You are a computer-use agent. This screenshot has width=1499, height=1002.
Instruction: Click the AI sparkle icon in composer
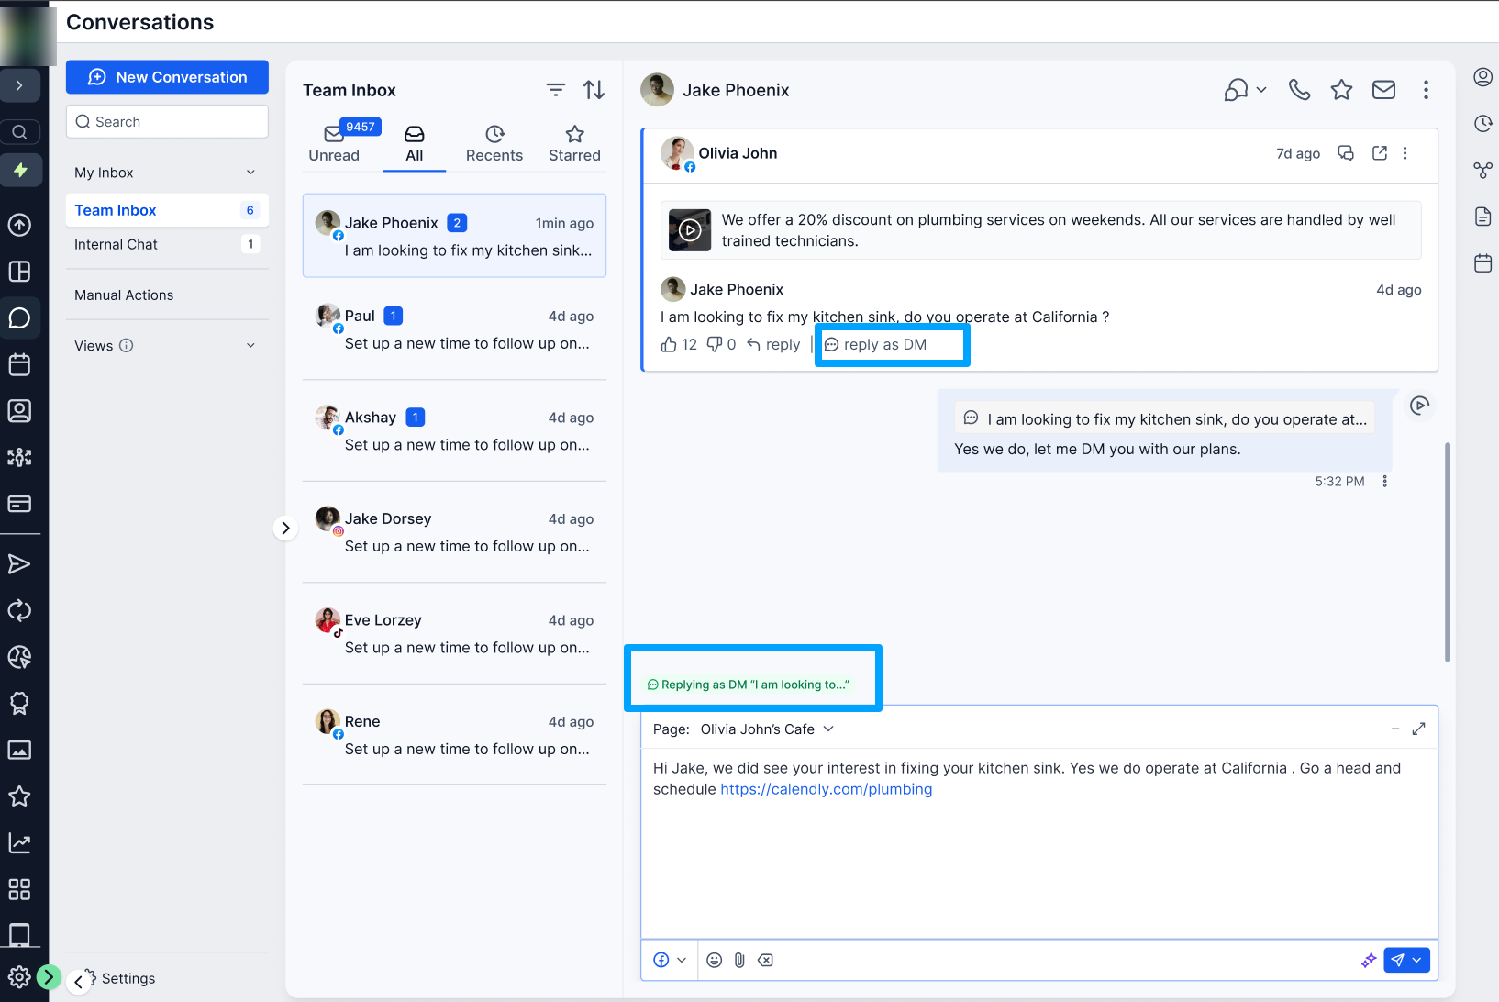[1369, 960]
